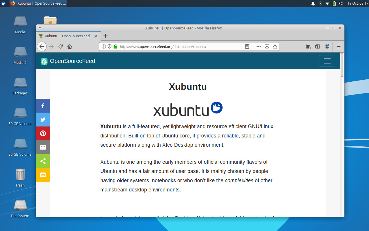Bookmark this page with the star
The image size is (369, 231).
pyautogui.click(x=275, y=46)
